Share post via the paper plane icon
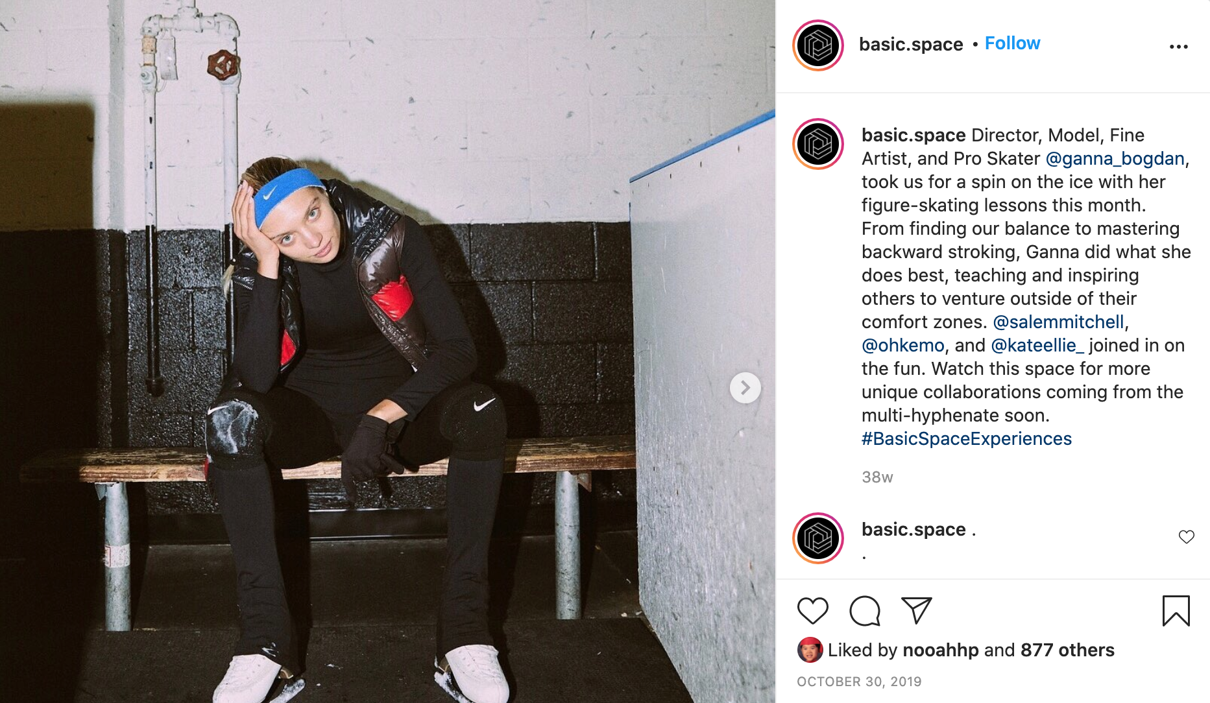This screenshot has height=703, width=1210. click(x=916, y=610)
